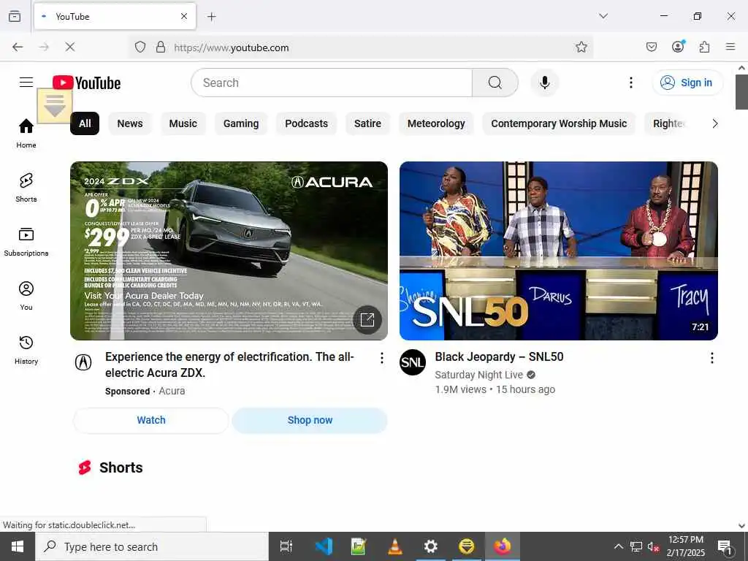The width and height of the screenshot is (748, 561).
Task: Open Task View on taskbar
Action: 286,546
